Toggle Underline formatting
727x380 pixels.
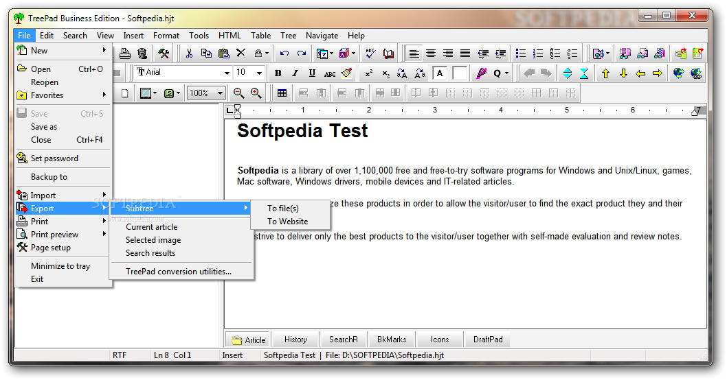[312, 73]
